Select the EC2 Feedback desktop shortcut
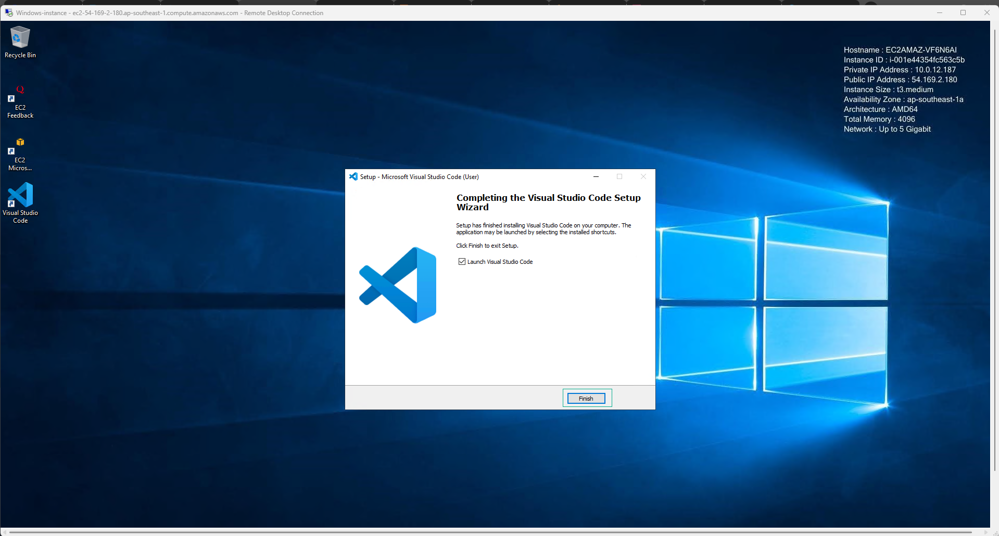 pos(20,102)
